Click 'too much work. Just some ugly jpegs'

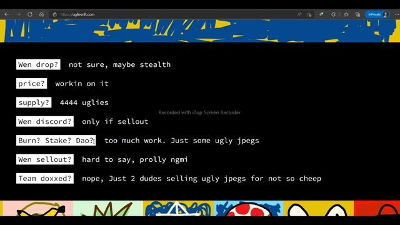pyautogui.click(x=182, y=141)
